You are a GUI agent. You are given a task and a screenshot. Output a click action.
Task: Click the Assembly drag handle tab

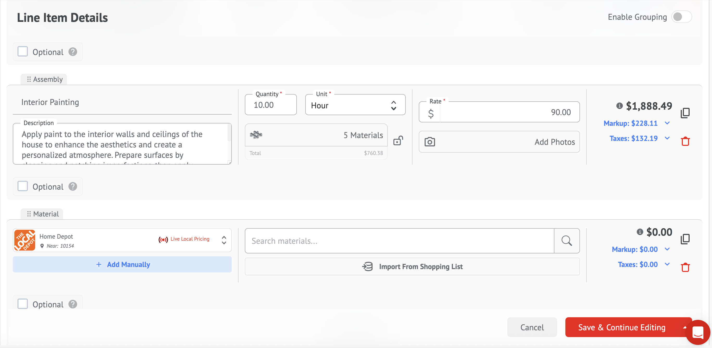(44, 79)
